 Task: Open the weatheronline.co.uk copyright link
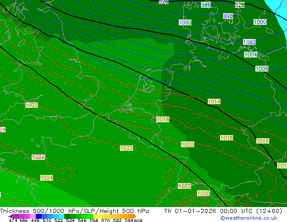tap(249, 218)
